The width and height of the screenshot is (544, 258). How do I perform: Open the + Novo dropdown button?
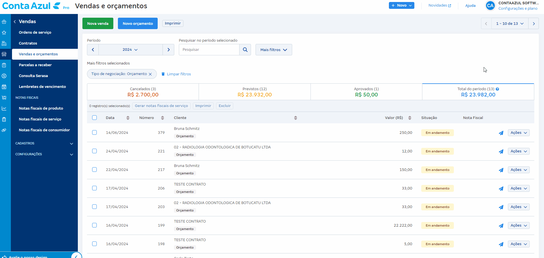pos(401,5)
